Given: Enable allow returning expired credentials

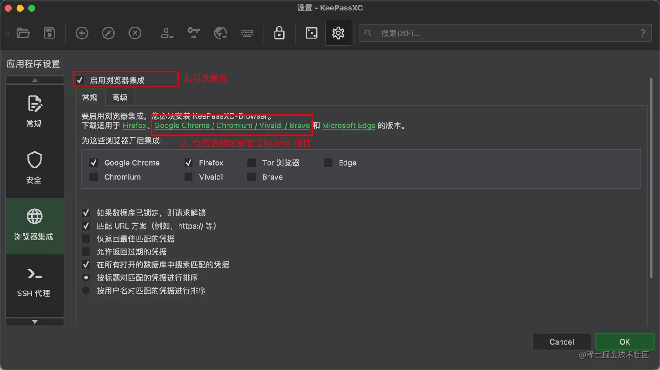Looking at the screenshot, I should [86, 252].
